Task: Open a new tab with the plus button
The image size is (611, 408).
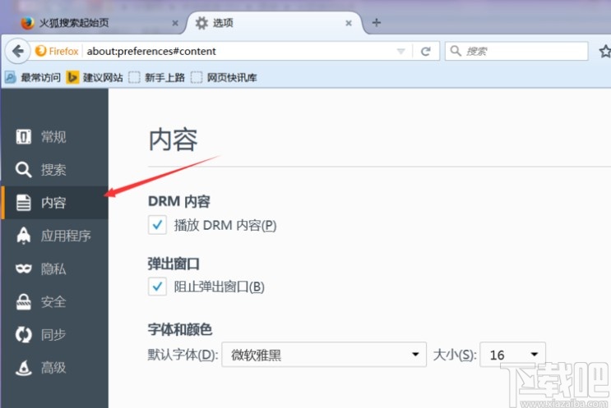Action: coord(376,22)
